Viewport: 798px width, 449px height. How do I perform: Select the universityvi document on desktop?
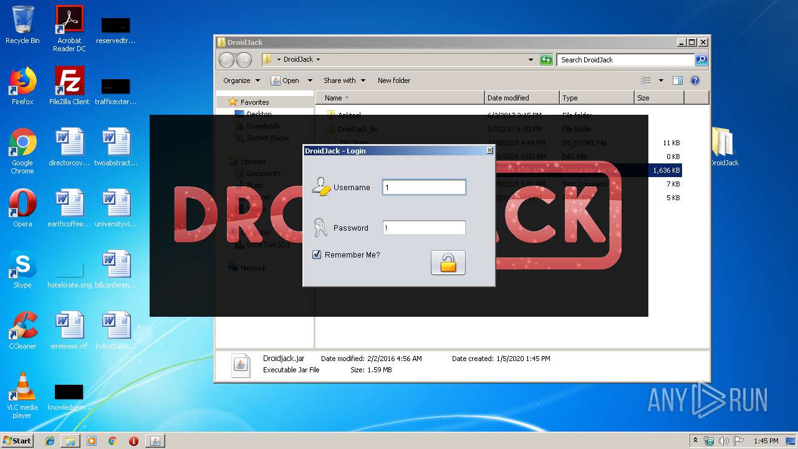tap(116, 208)
